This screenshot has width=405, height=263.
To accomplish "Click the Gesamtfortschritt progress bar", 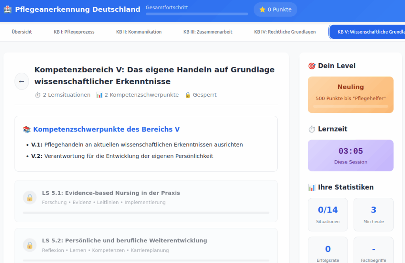I will 197,14.
